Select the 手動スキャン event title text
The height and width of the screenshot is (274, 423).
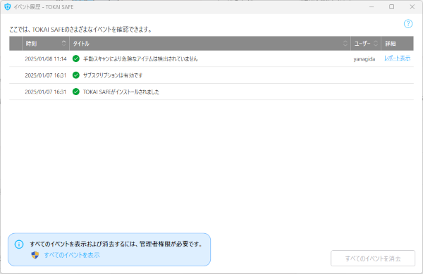(140, 58)
